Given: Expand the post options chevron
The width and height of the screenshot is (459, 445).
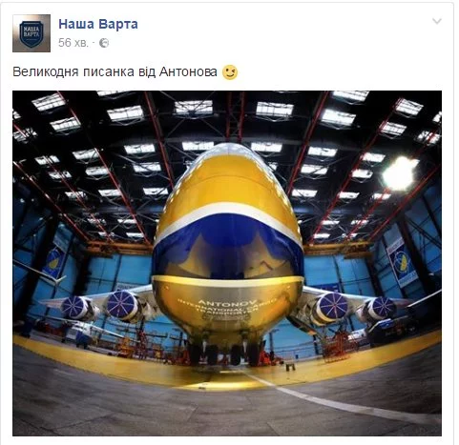Looking at the screenshot, I should point(437,21).
